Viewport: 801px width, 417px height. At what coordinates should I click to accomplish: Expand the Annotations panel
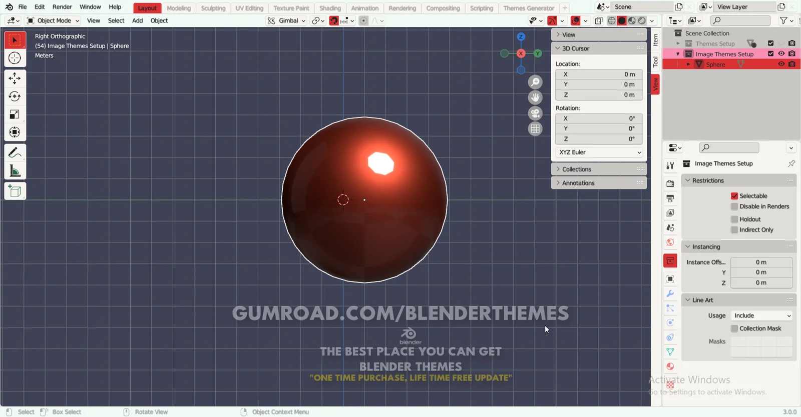599,183
